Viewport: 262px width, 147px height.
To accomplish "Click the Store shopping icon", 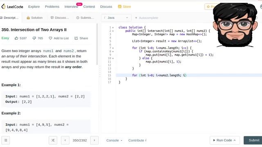I will click(120, 7).
